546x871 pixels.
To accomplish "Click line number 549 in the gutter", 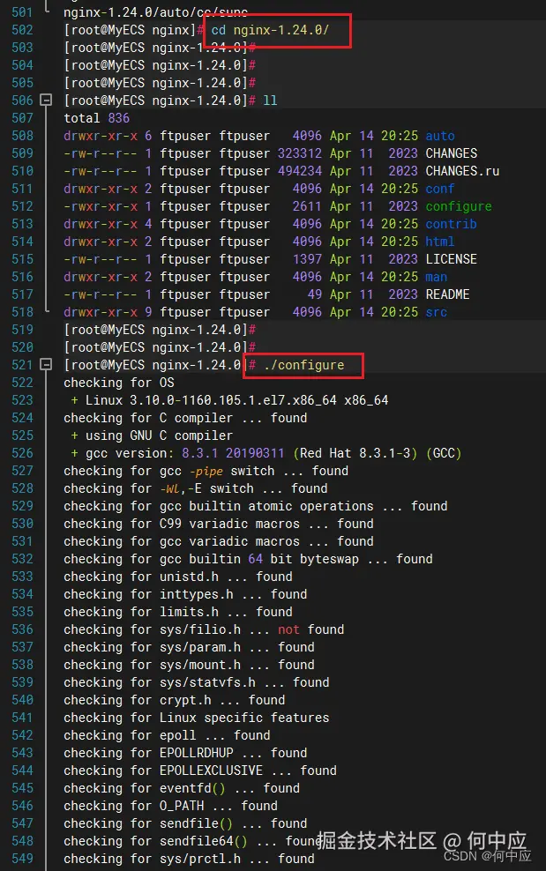I will 22,859.
